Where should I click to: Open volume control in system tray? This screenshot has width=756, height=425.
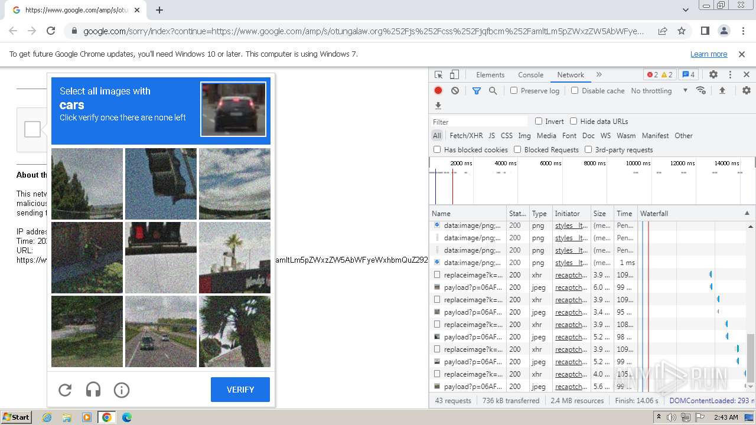(x=672, y=417)
